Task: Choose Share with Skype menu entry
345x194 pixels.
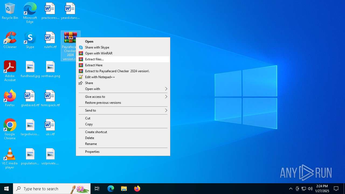Action: point(123,47)
